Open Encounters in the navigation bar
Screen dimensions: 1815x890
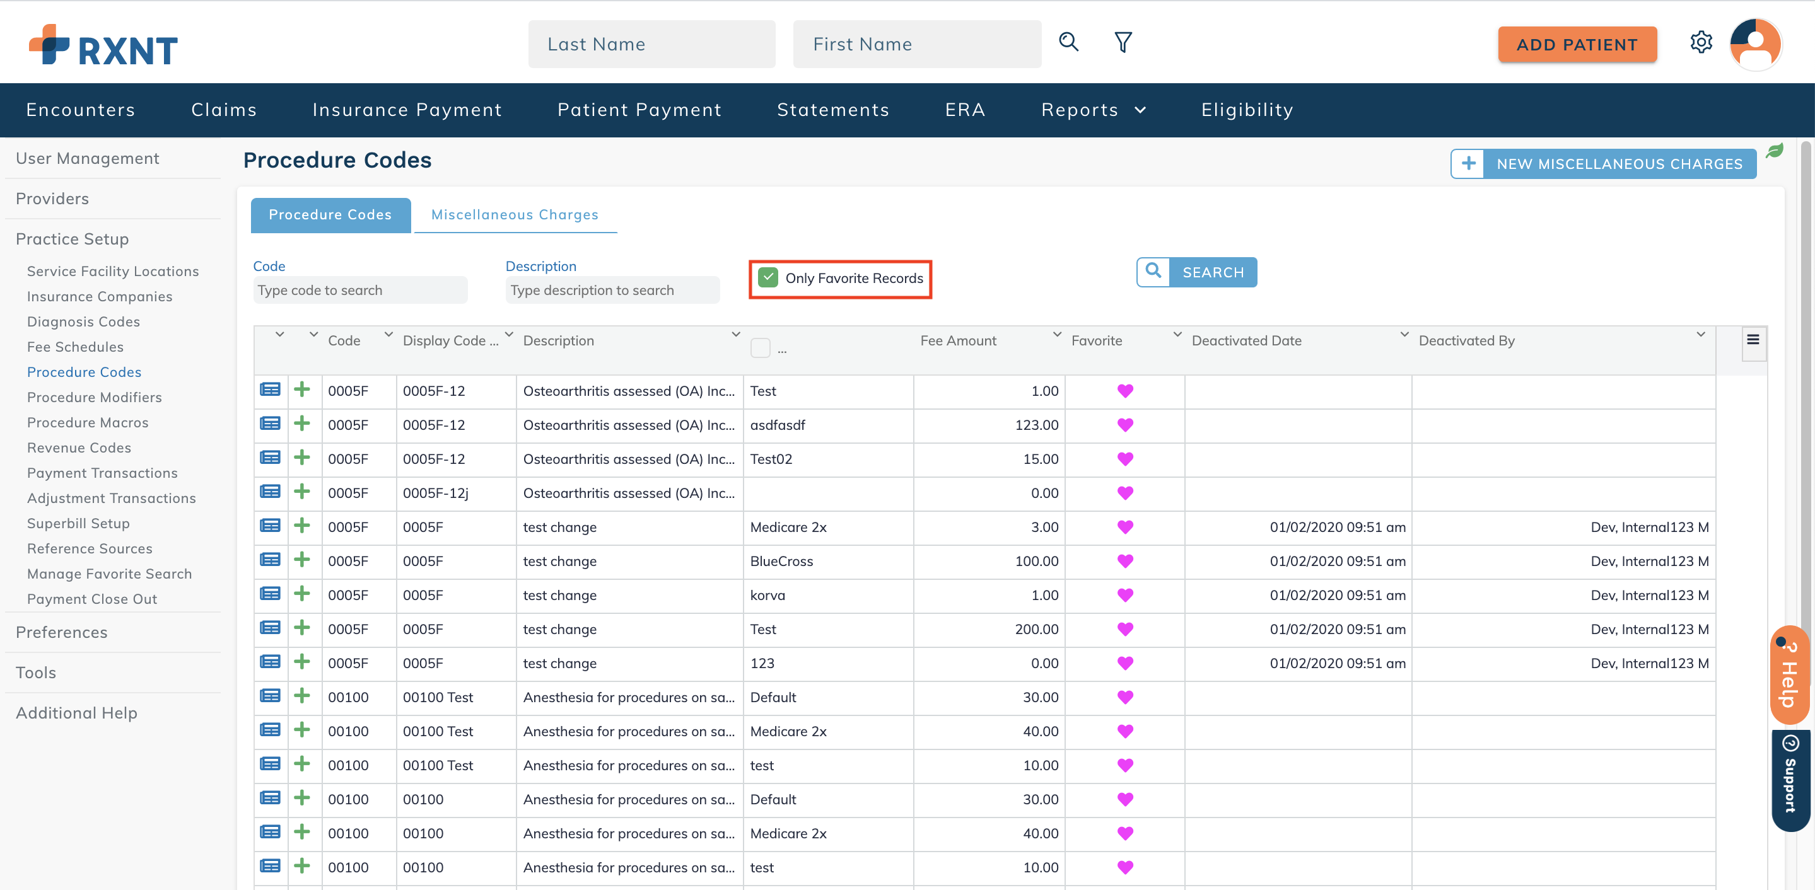80,110
